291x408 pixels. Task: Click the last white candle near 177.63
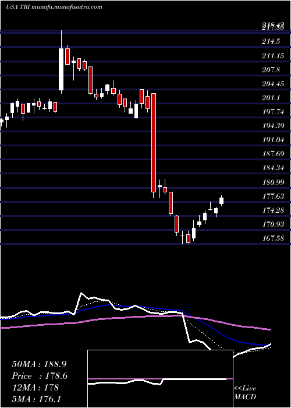pyautogui.click(x=222, y=201)
